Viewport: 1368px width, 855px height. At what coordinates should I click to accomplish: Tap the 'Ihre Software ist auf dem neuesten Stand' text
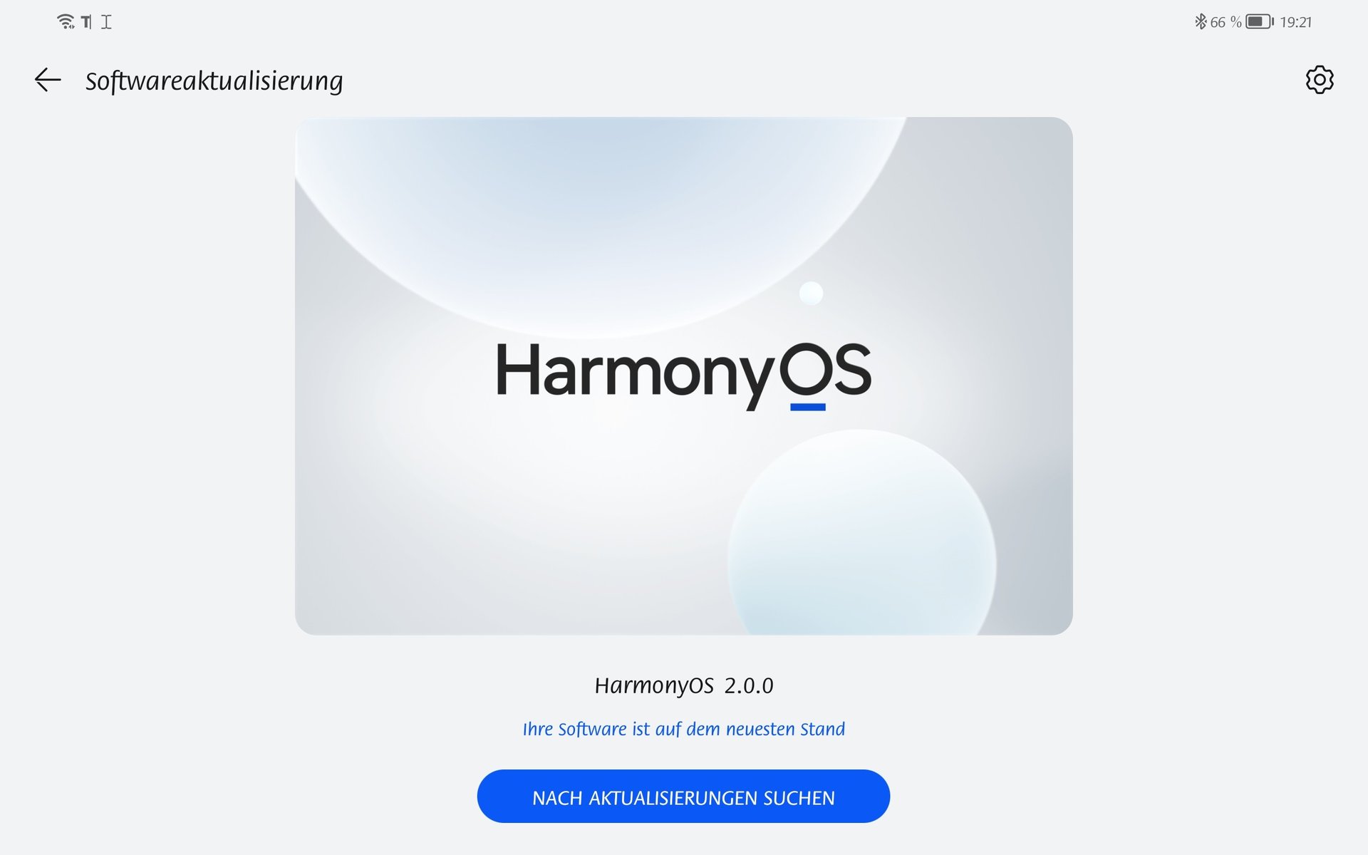click(683, 729)
